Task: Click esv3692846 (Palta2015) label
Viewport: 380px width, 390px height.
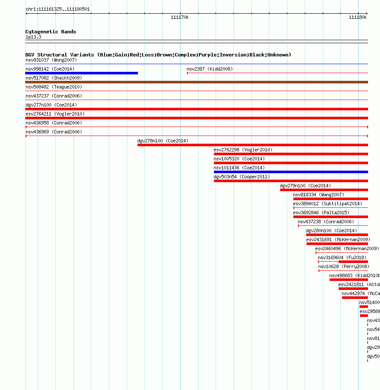Action: (x=321, y=213)
